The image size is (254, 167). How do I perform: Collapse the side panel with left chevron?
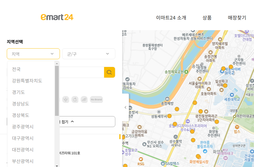(126, 107)
